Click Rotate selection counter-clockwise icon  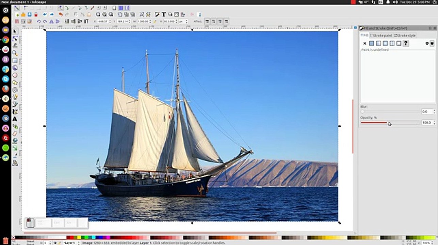point(39,21)
